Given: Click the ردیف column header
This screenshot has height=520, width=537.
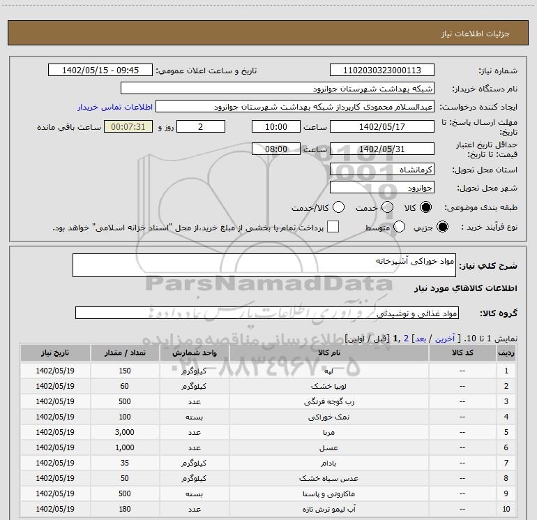Looking at the screenshot, I should (x=506, y=353).
